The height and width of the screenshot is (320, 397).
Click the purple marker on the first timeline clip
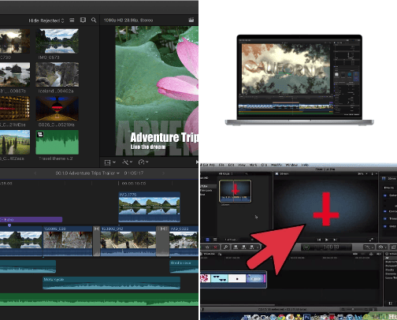[9, 225]
